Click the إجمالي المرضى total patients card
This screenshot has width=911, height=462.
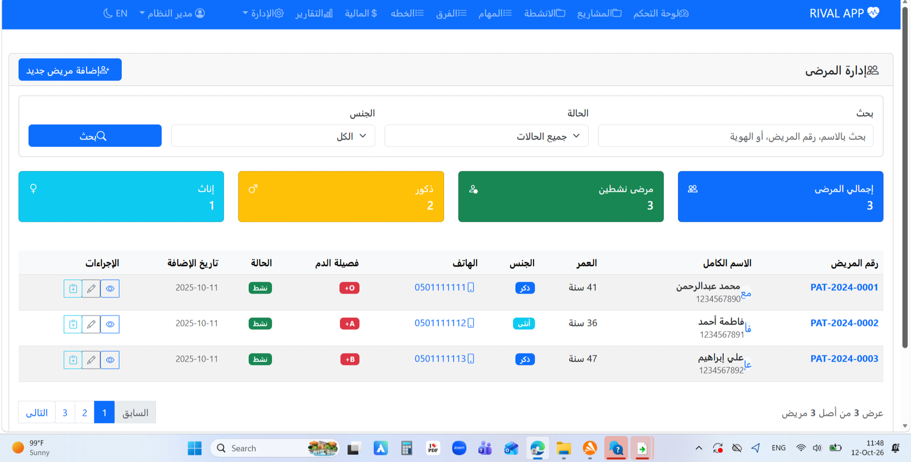pos(781,197)
